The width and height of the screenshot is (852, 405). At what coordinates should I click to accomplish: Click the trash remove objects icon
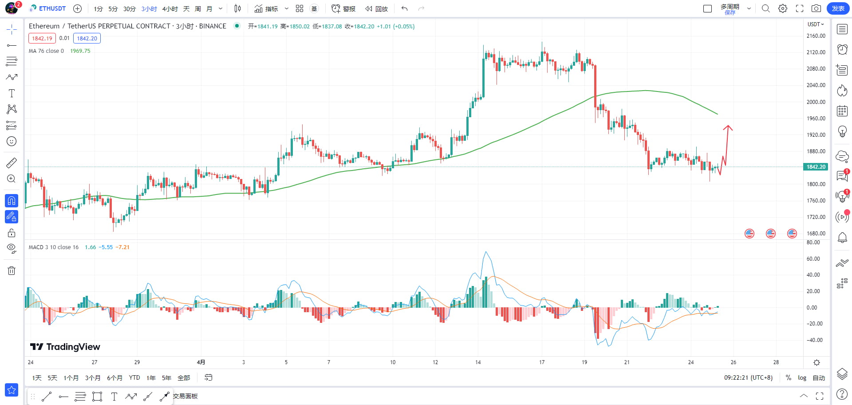point(12,270)
